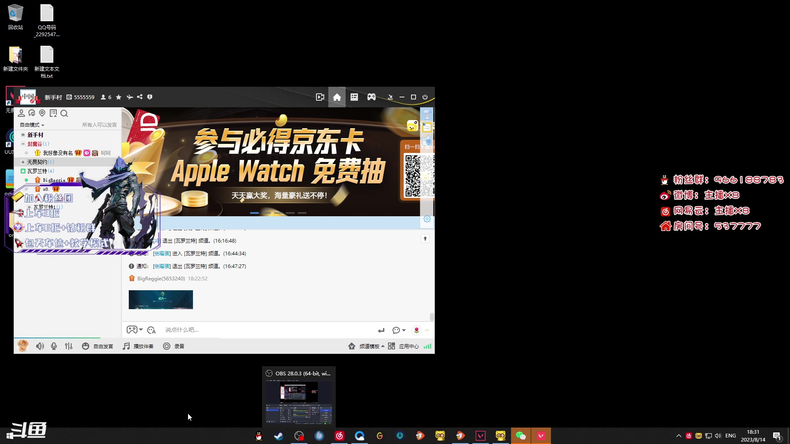This screenshot has width=790, height=444.
Task: Click the yellow notes icon in right sidebar
Action: point(427,127)
